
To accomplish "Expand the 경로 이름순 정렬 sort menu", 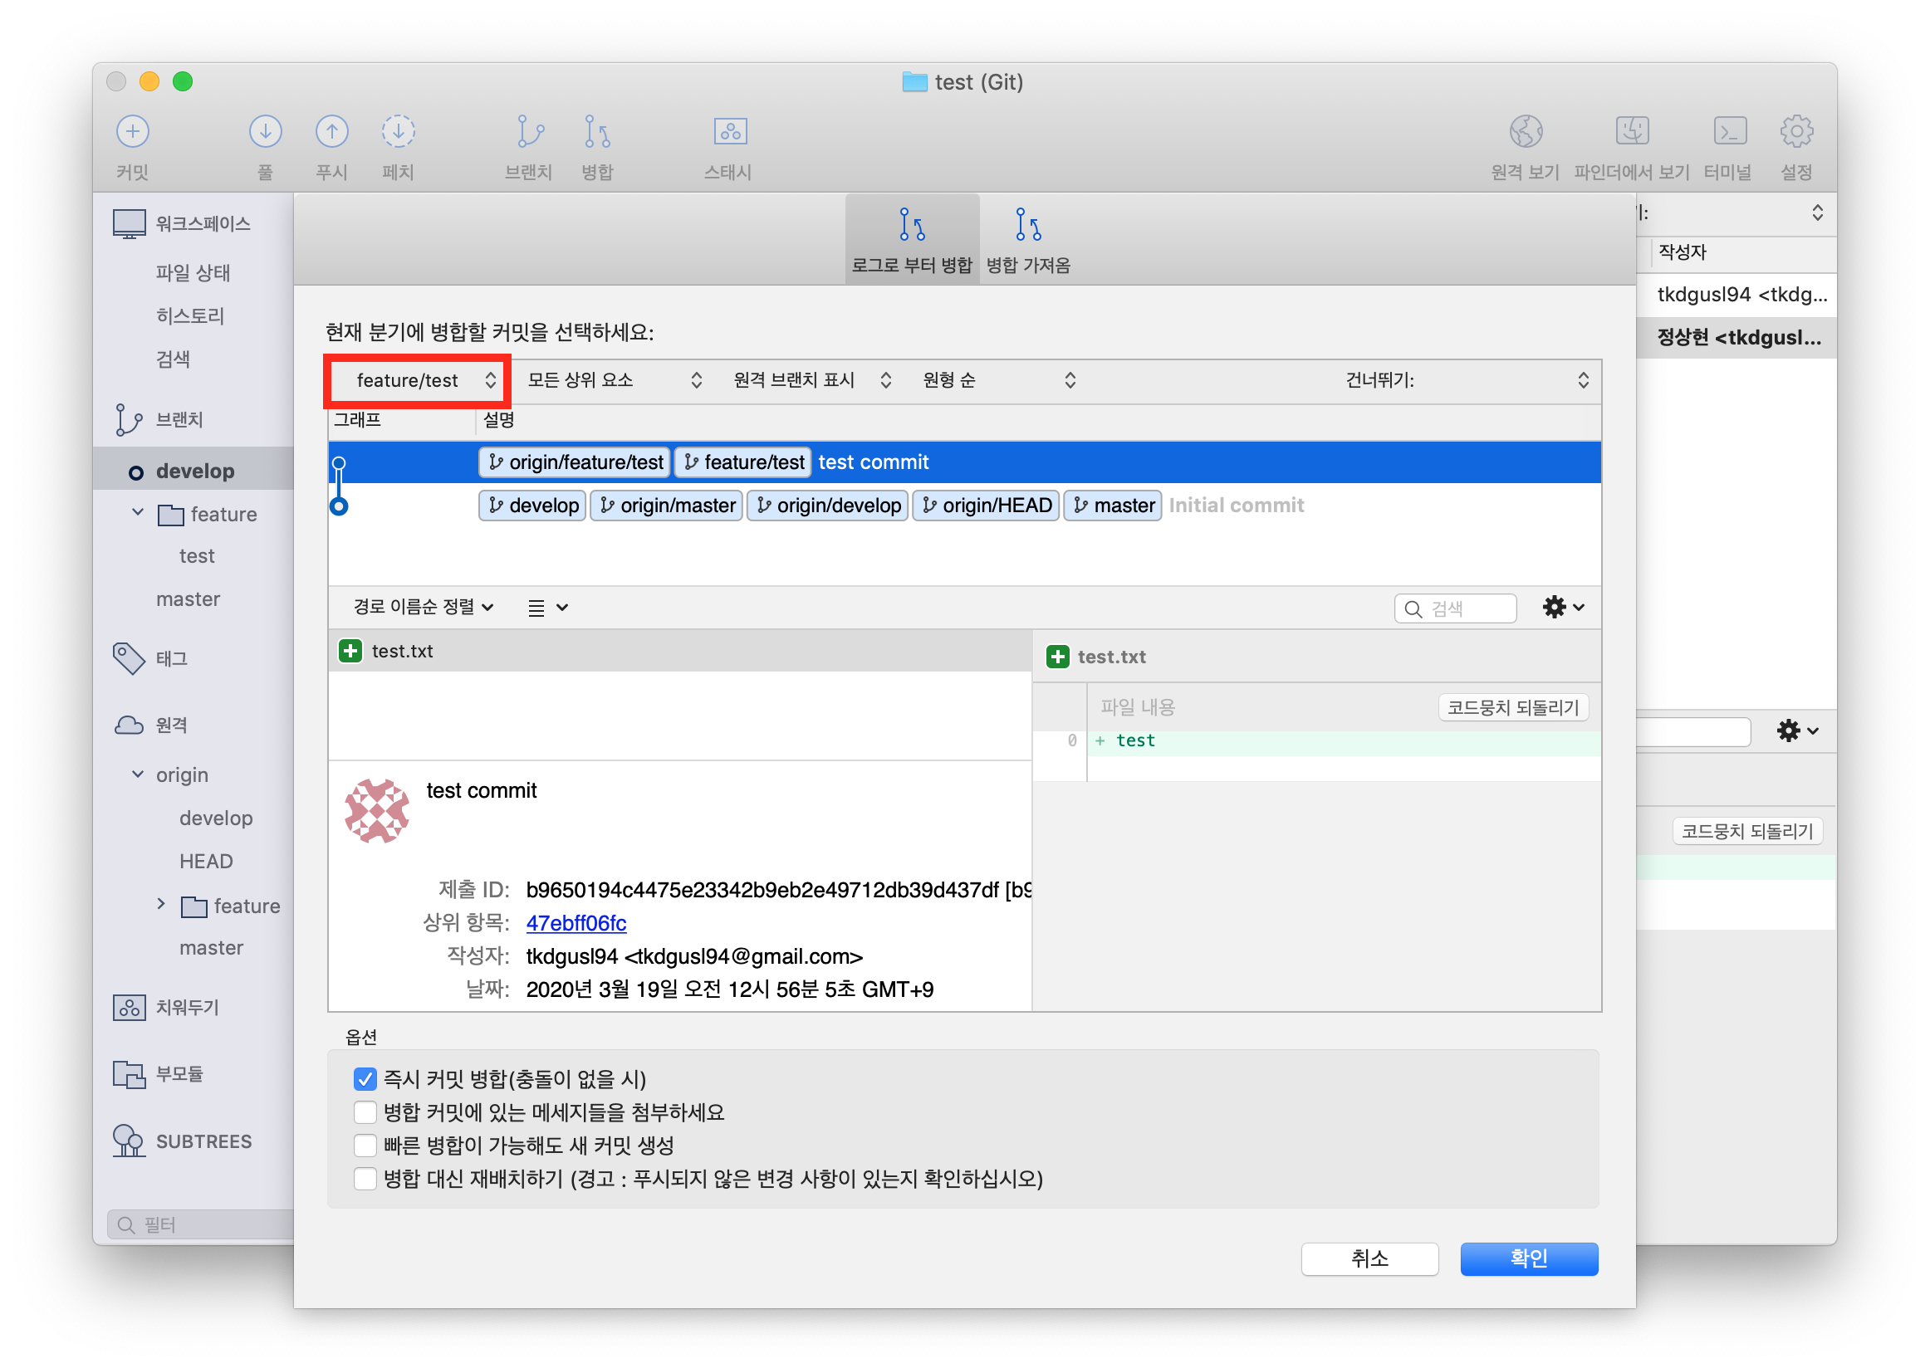I will (x=423, y=608).
